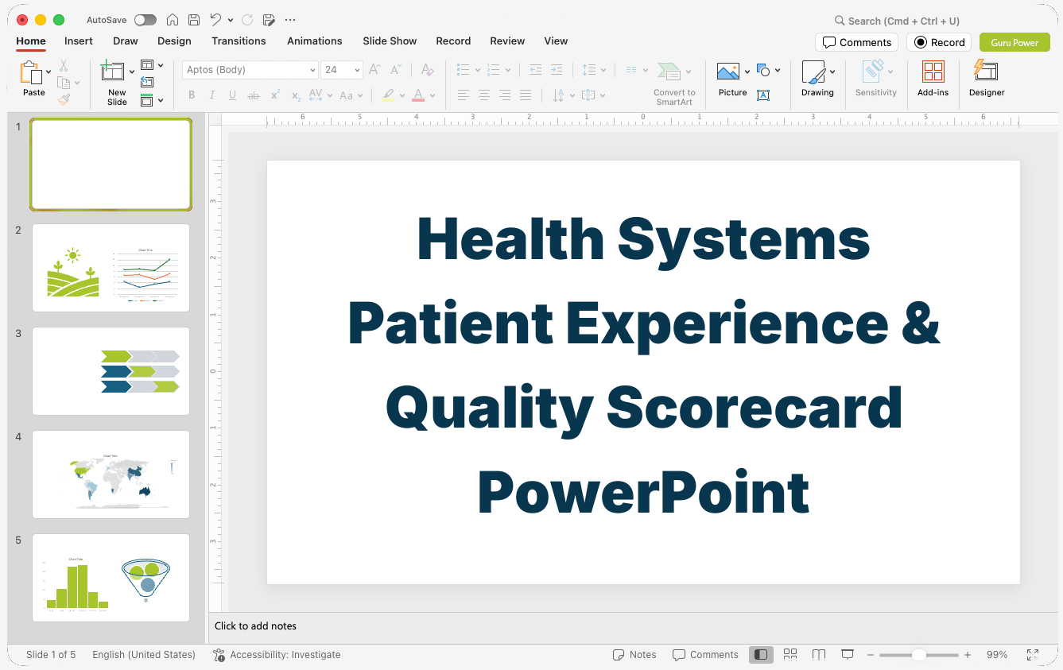Toggle Center paragraph alignment

484,95
